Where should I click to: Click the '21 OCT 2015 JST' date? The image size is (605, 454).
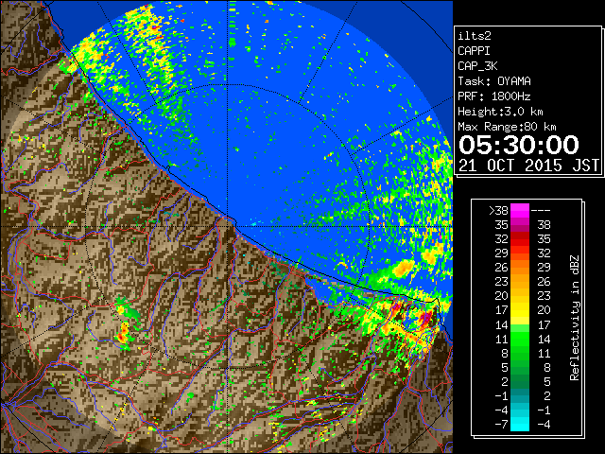(x=529, y=166)
